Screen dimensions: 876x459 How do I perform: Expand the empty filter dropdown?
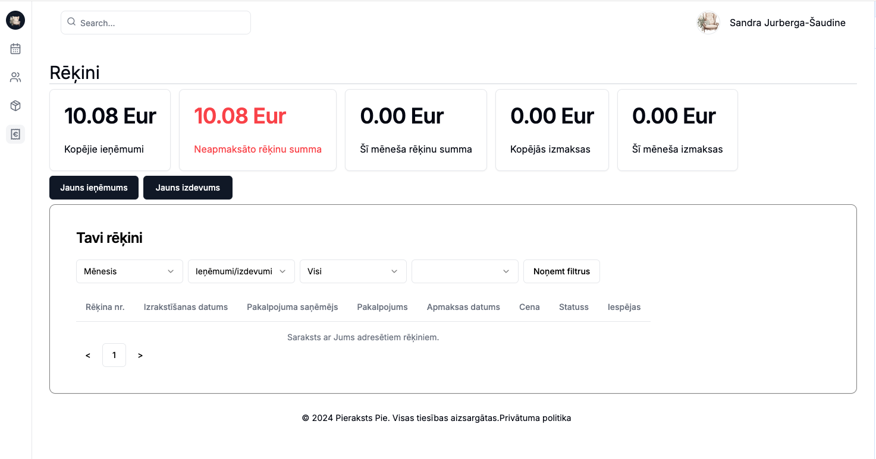click(464, 271)
